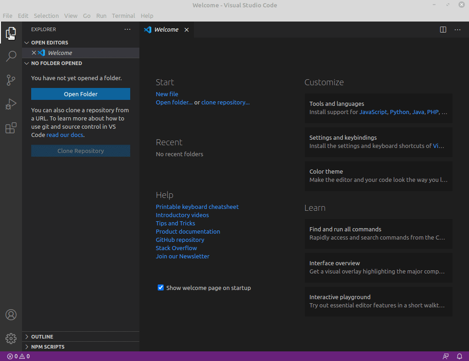Open the Extensions view
The width and height of the screenshot is (469, 361).
click(11, 128)
